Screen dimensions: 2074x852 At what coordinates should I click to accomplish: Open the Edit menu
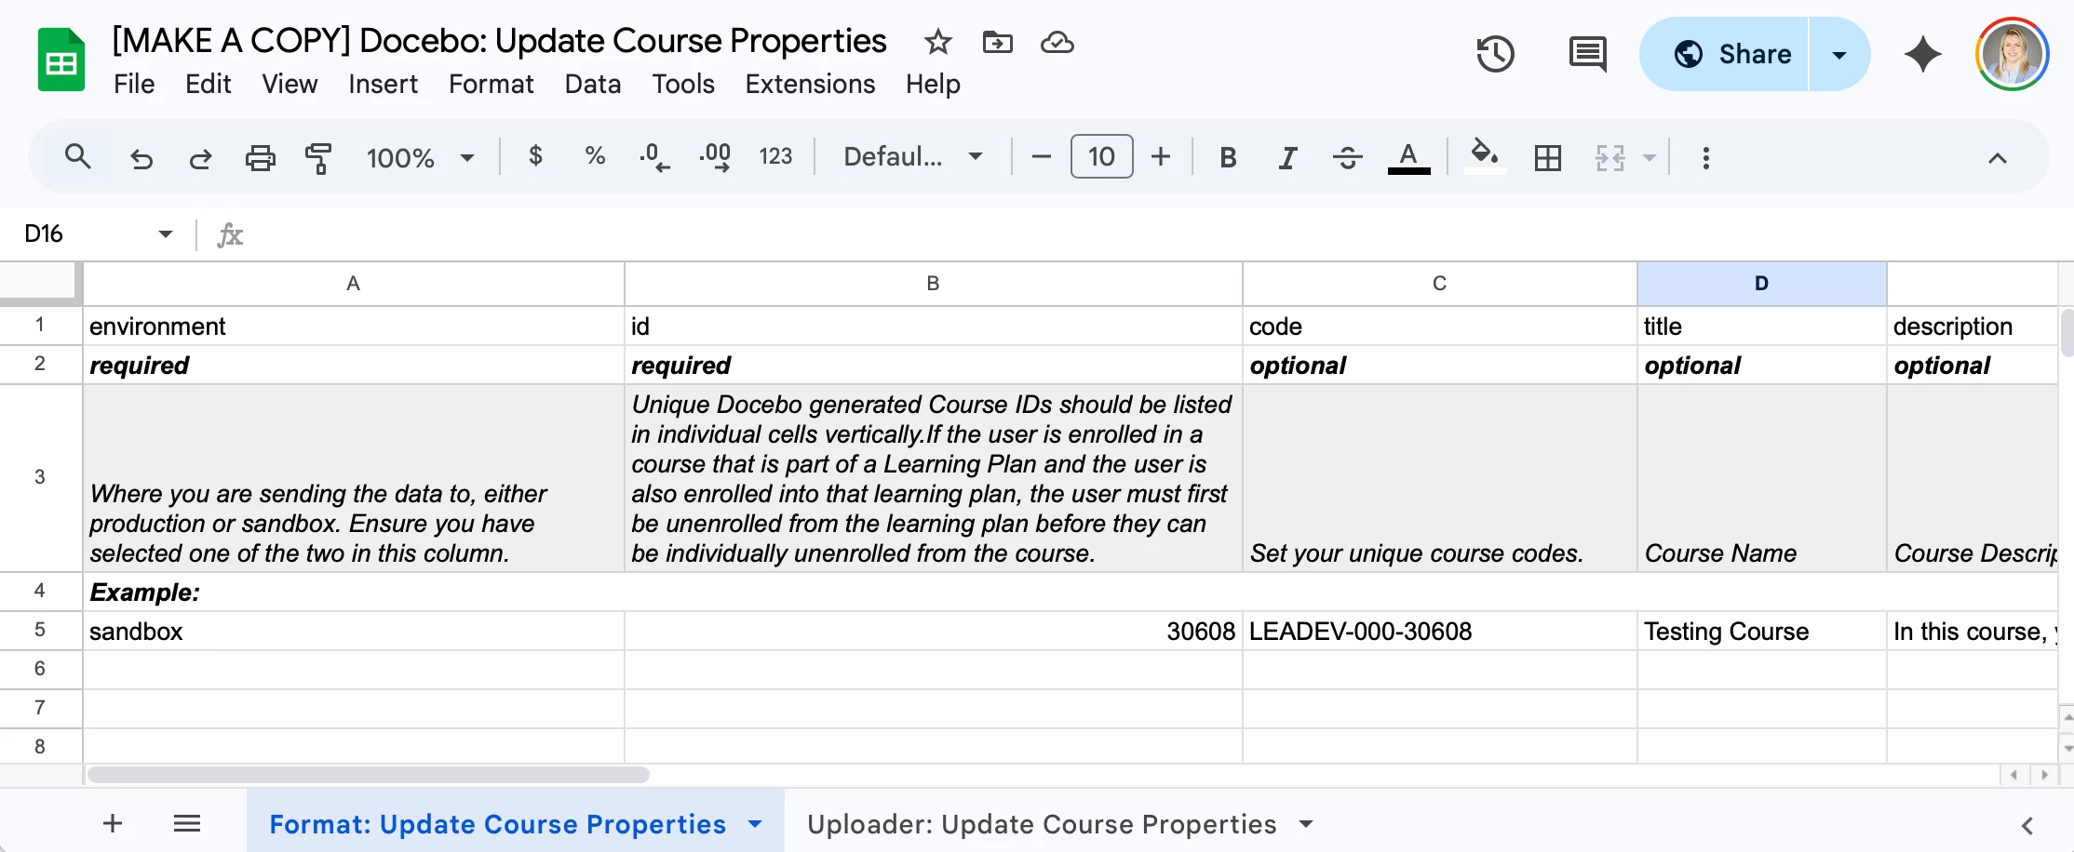click(208, 84)
